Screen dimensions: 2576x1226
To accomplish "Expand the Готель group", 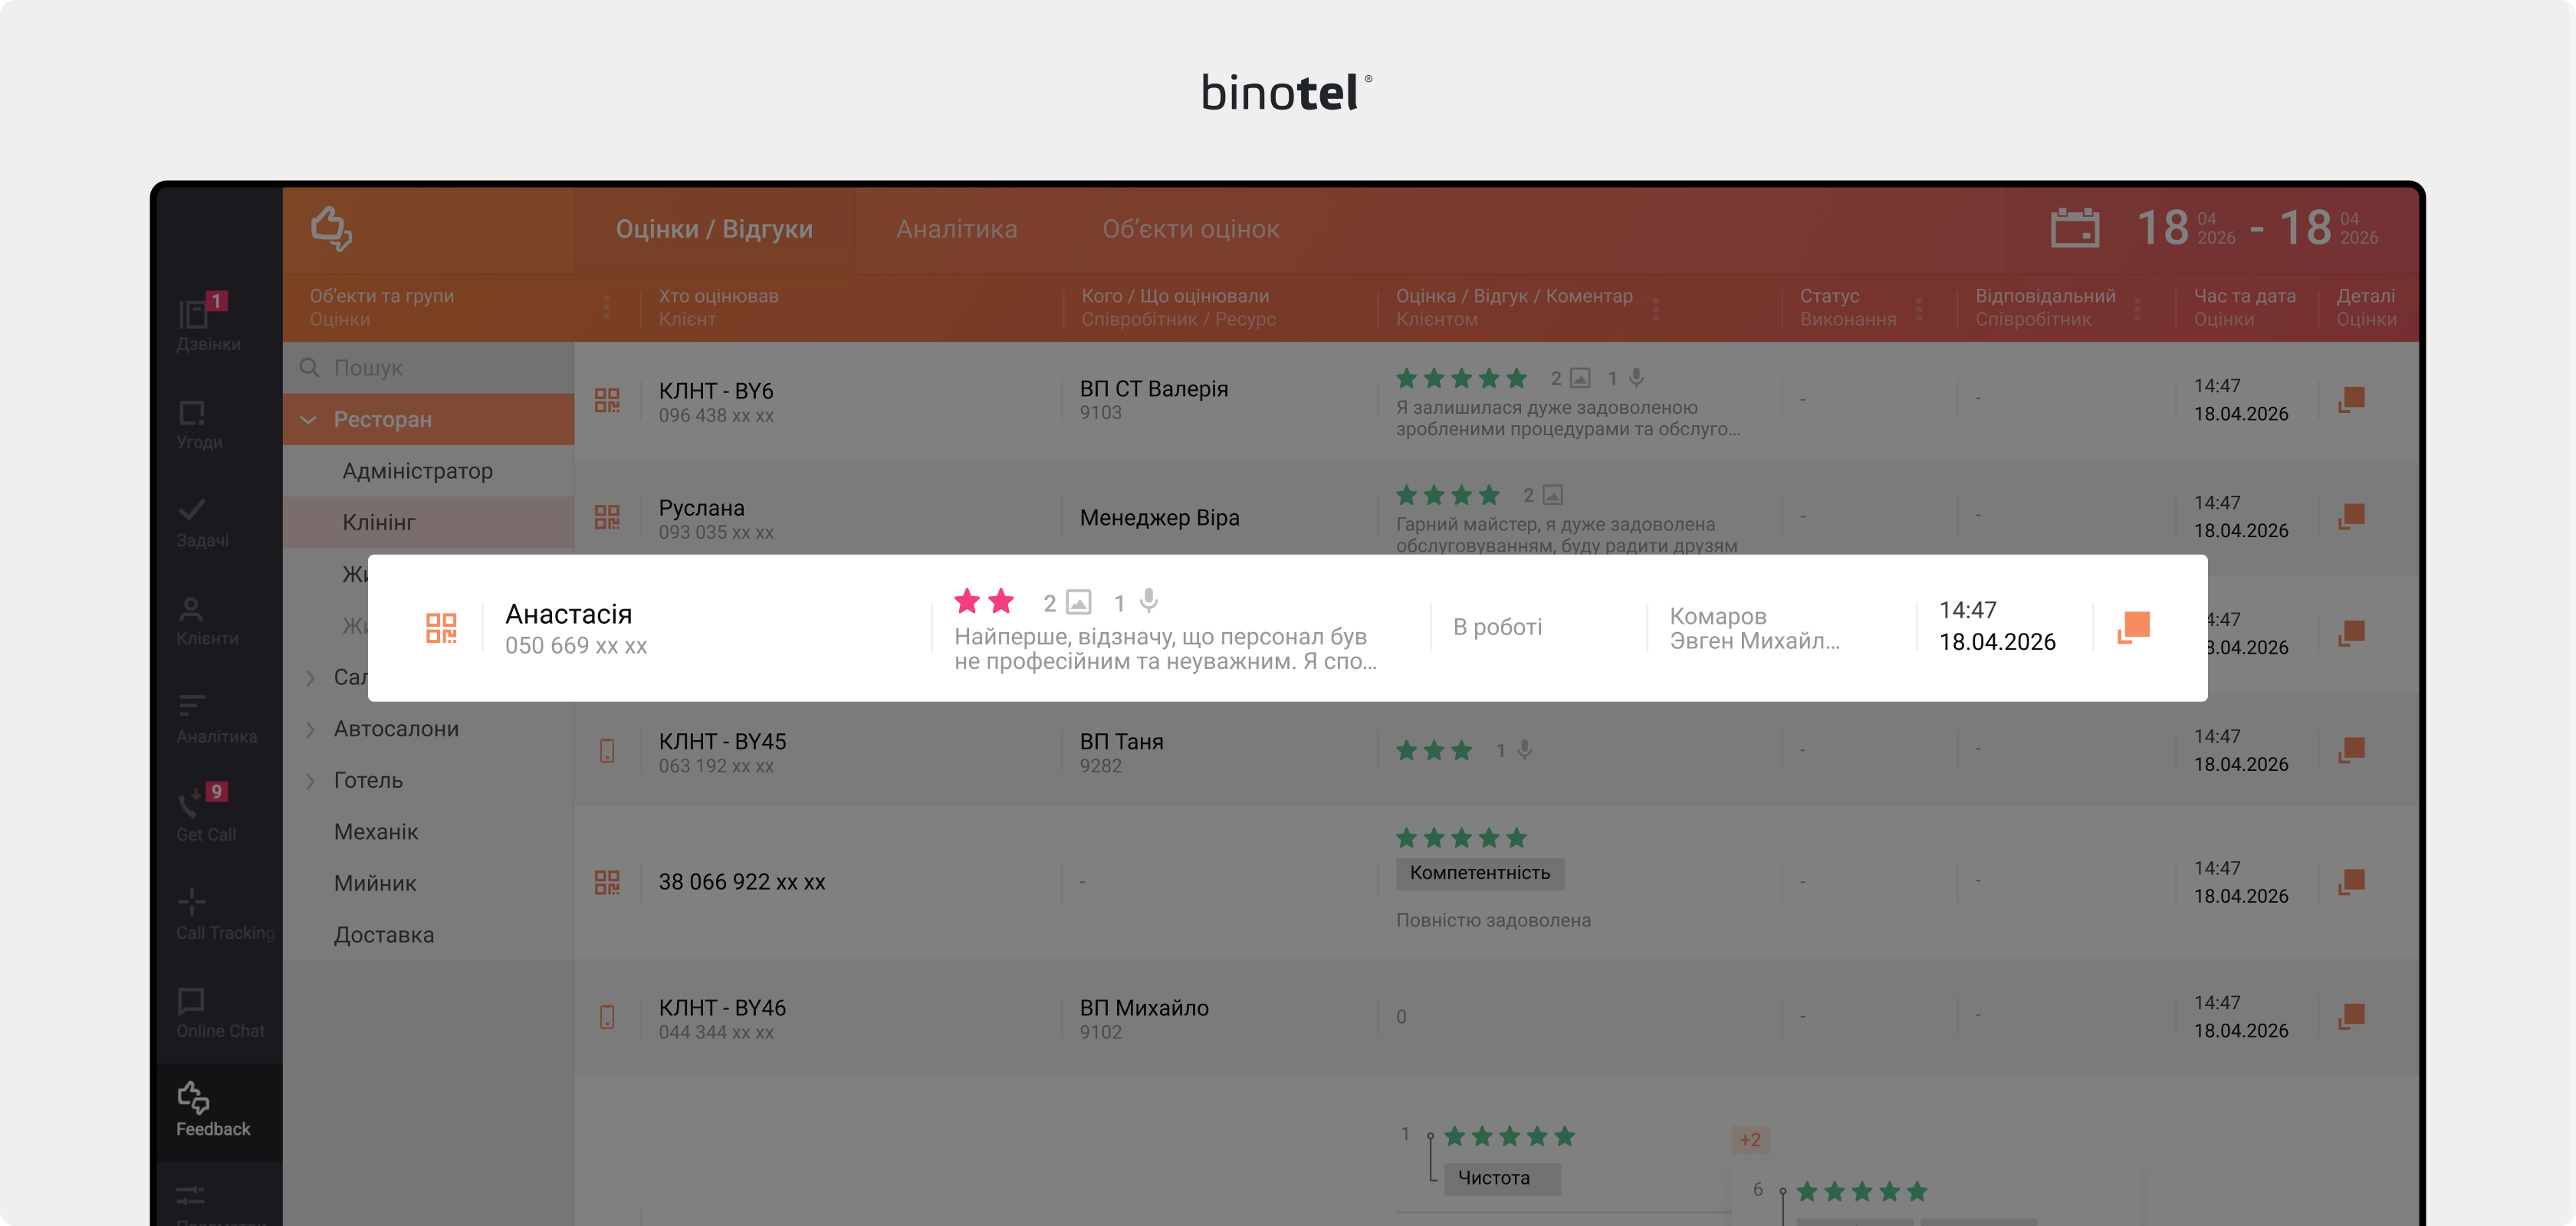I will (311, 780).
